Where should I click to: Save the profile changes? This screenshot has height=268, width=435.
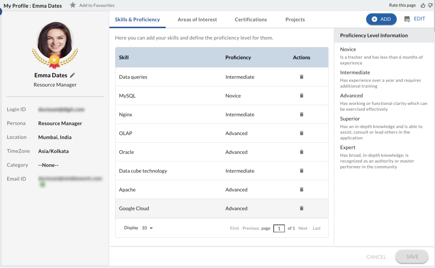(x=411, y=257)
